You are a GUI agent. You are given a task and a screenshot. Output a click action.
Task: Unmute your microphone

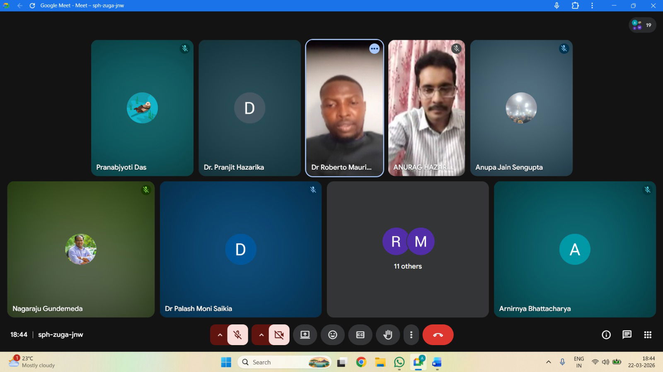(x=237, y=335)
